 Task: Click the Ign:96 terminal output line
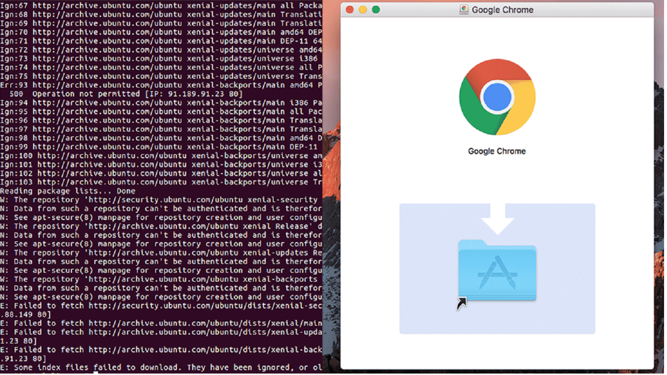(x=161, y=120)
